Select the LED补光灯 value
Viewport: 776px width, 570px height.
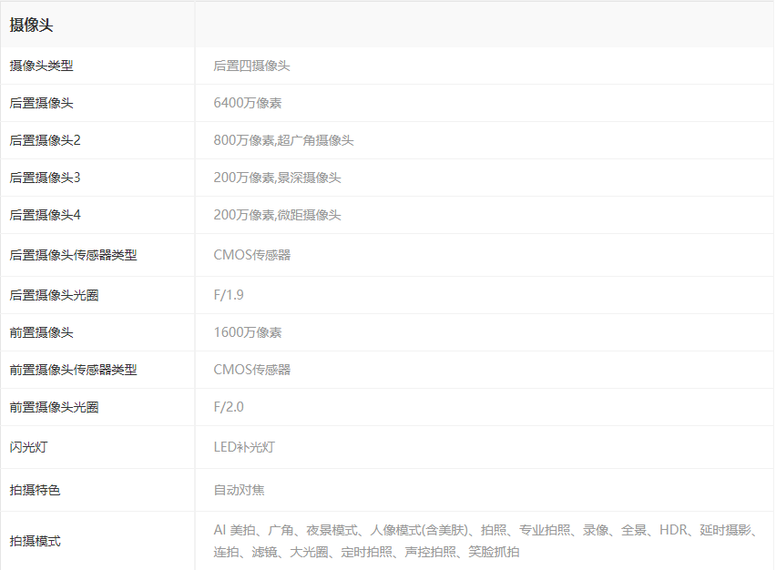[244, 447]
